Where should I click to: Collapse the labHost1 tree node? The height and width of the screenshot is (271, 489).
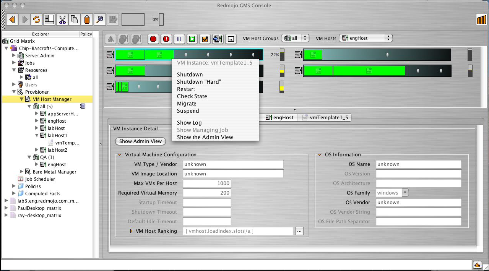click(x=37, y=135)
